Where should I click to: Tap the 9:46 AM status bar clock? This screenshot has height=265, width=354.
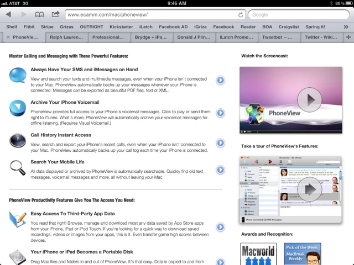pos(177,3)
